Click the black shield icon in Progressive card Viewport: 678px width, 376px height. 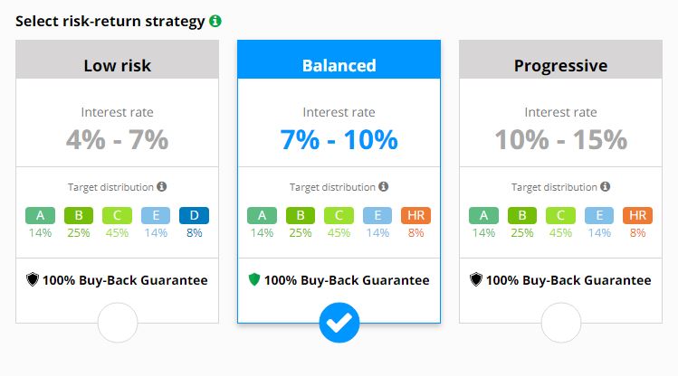pyautogui.click(x=476, y=279)
